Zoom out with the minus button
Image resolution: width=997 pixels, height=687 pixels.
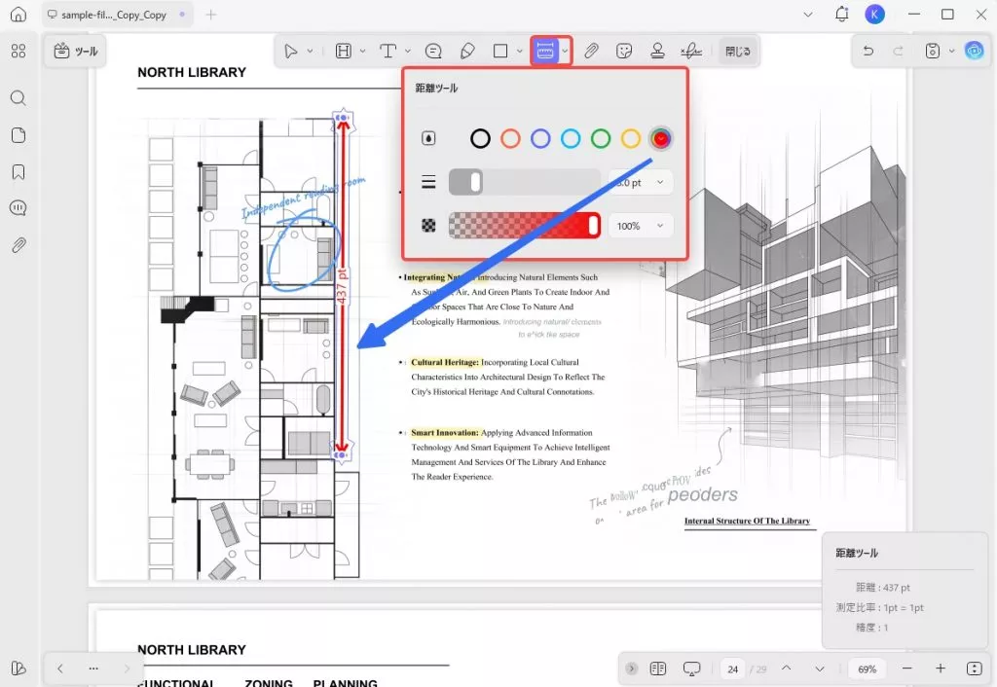click(907, 669)
